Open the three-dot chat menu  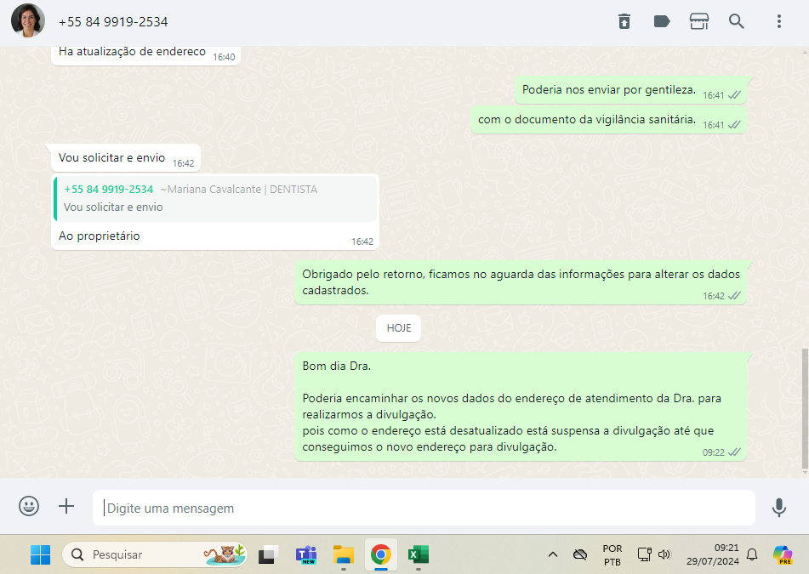pos(778,21)
